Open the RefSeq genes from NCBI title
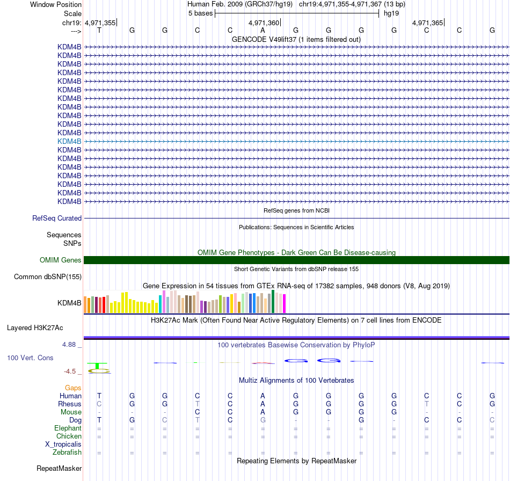Screen dimensions: 510x481 296,210
